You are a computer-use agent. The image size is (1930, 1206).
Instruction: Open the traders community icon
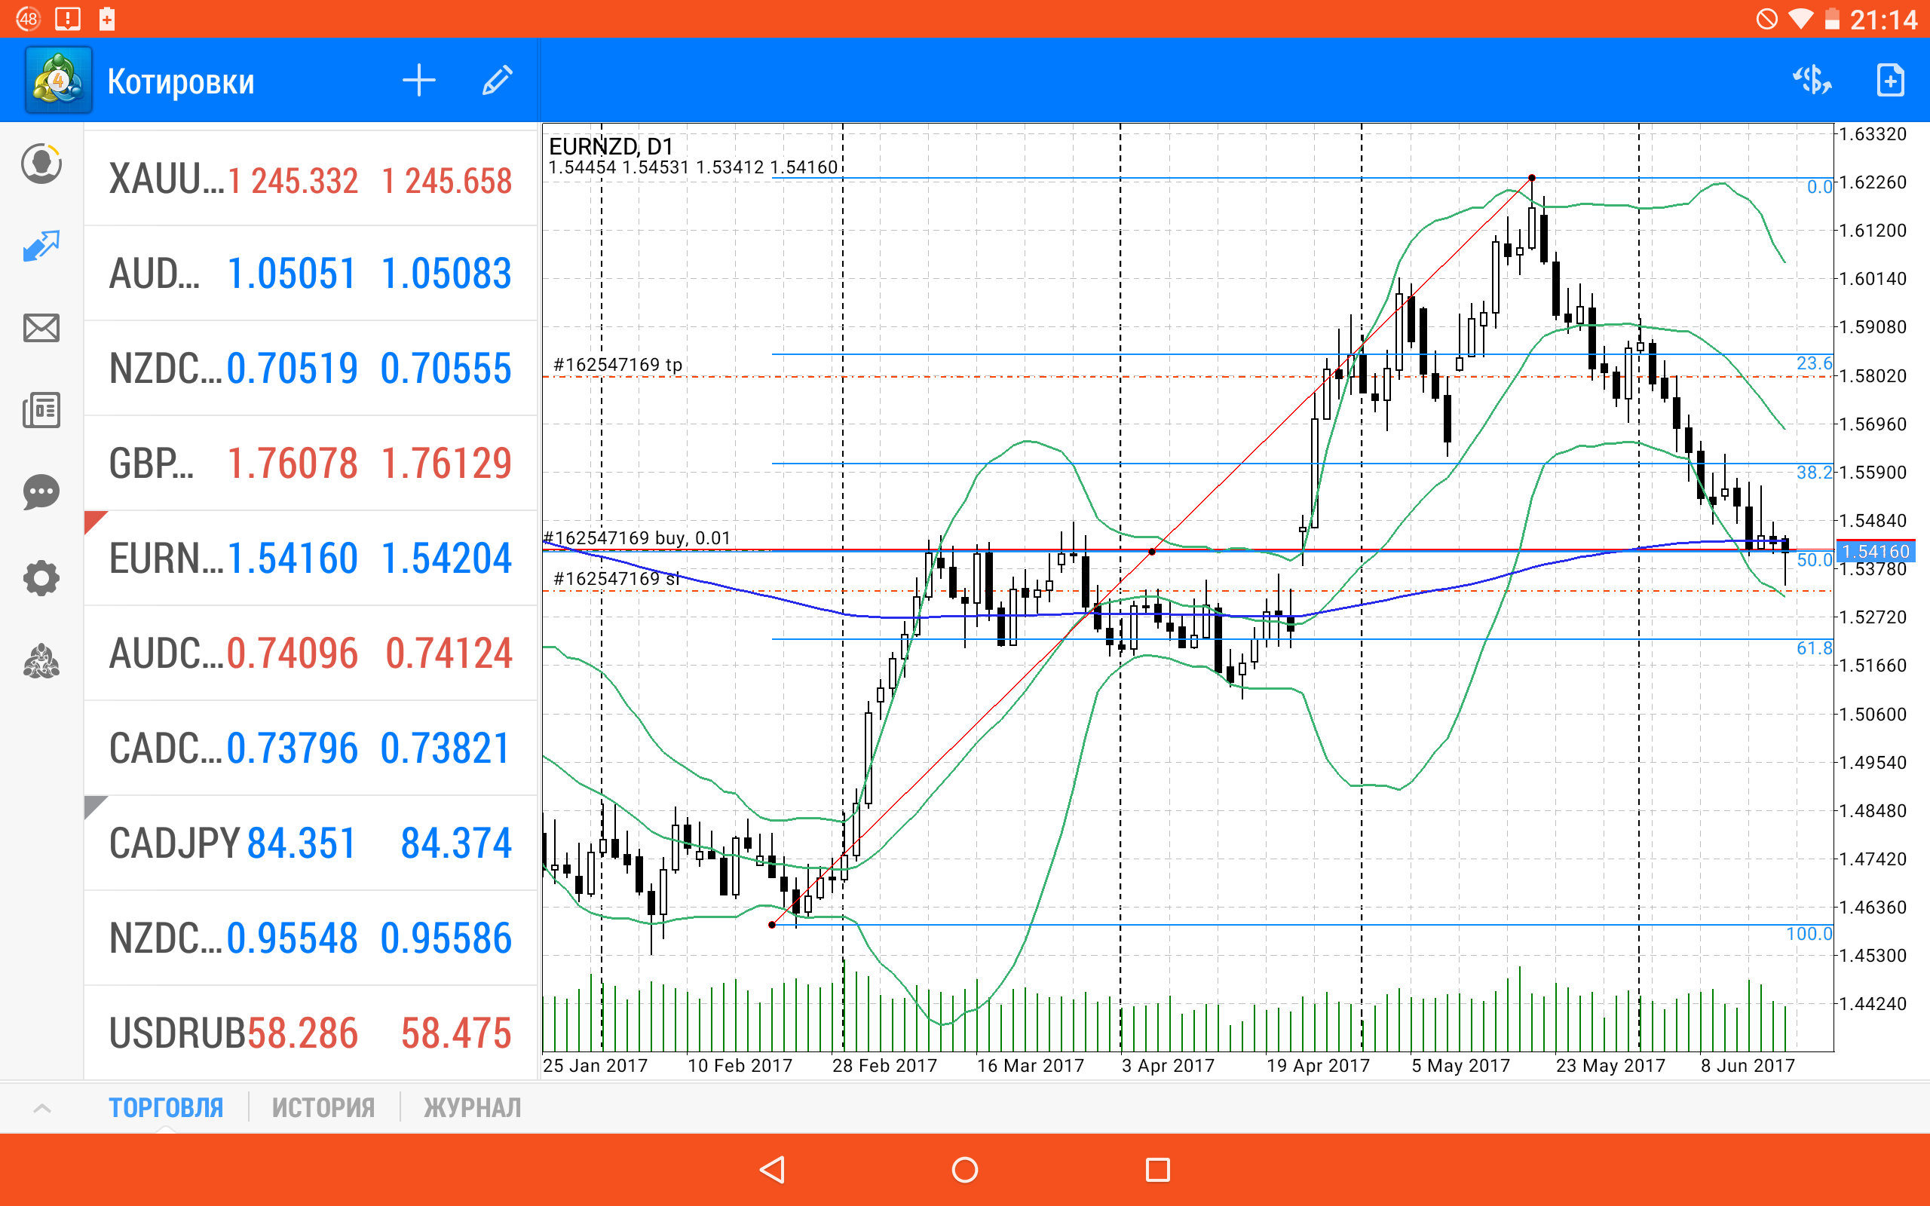[41, 661]
